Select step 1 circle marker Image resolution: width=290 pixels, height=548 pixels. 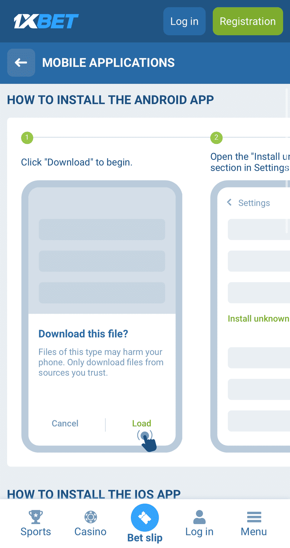[27, 138]
